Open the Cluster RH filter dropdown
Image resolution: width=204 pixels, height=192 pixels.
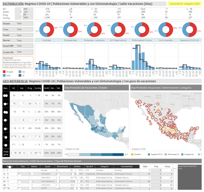pos(18,52)
